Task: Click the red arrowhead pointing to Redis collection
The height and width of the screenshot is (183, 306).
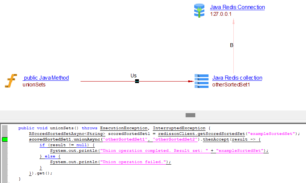Action: point(190,81)
